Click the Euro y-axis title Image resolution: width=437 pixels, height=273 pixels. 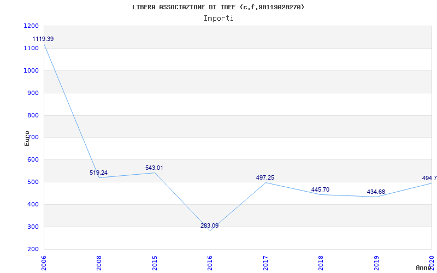27,139
